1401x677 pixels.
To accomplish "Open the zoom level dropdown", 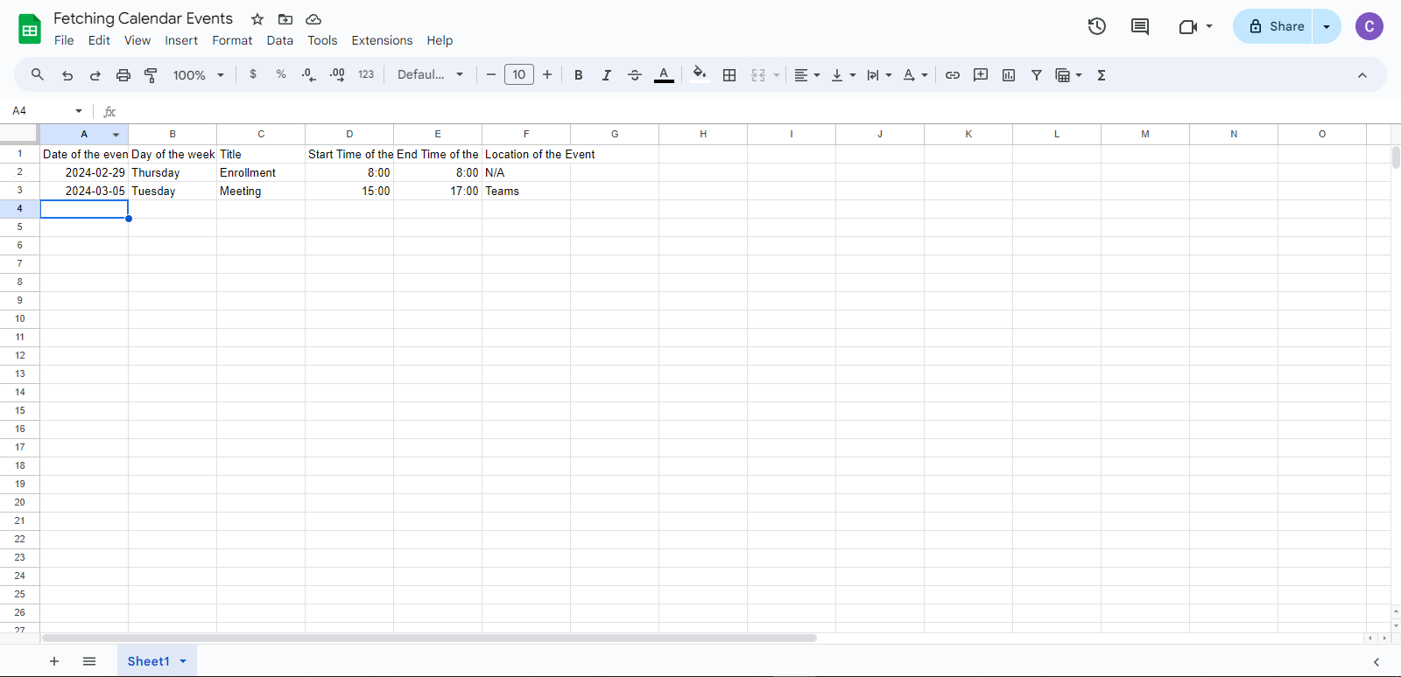I will [199, 75].
